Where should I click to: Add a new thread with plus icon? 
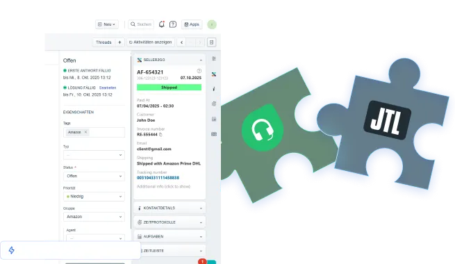[119, 42]
